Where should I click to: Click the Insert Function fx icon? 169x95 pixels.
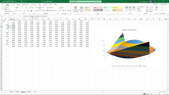pos(20,16)
